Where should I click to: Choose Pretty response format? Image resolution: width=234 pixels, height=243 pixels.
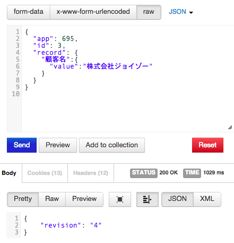(23, 199)
